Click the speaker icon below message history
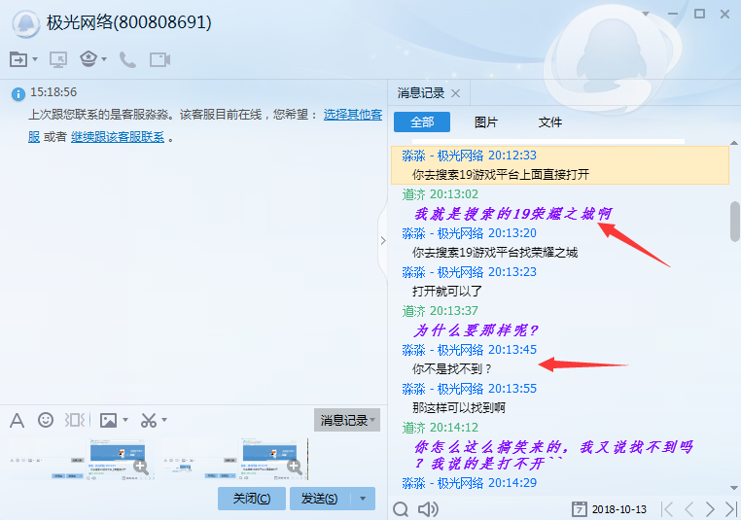 [427, 508]
